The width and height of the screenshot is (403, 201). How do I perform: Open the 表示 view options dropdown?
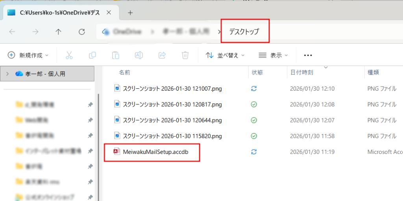[273, 55]
